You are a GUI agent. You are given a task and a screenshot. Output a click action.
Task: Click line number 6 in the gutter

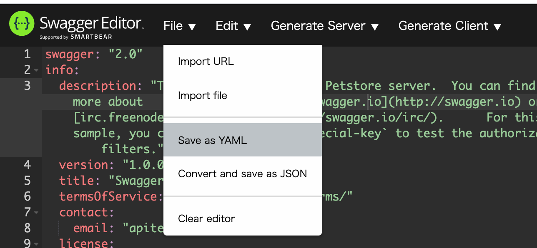[x=27, y=196]
